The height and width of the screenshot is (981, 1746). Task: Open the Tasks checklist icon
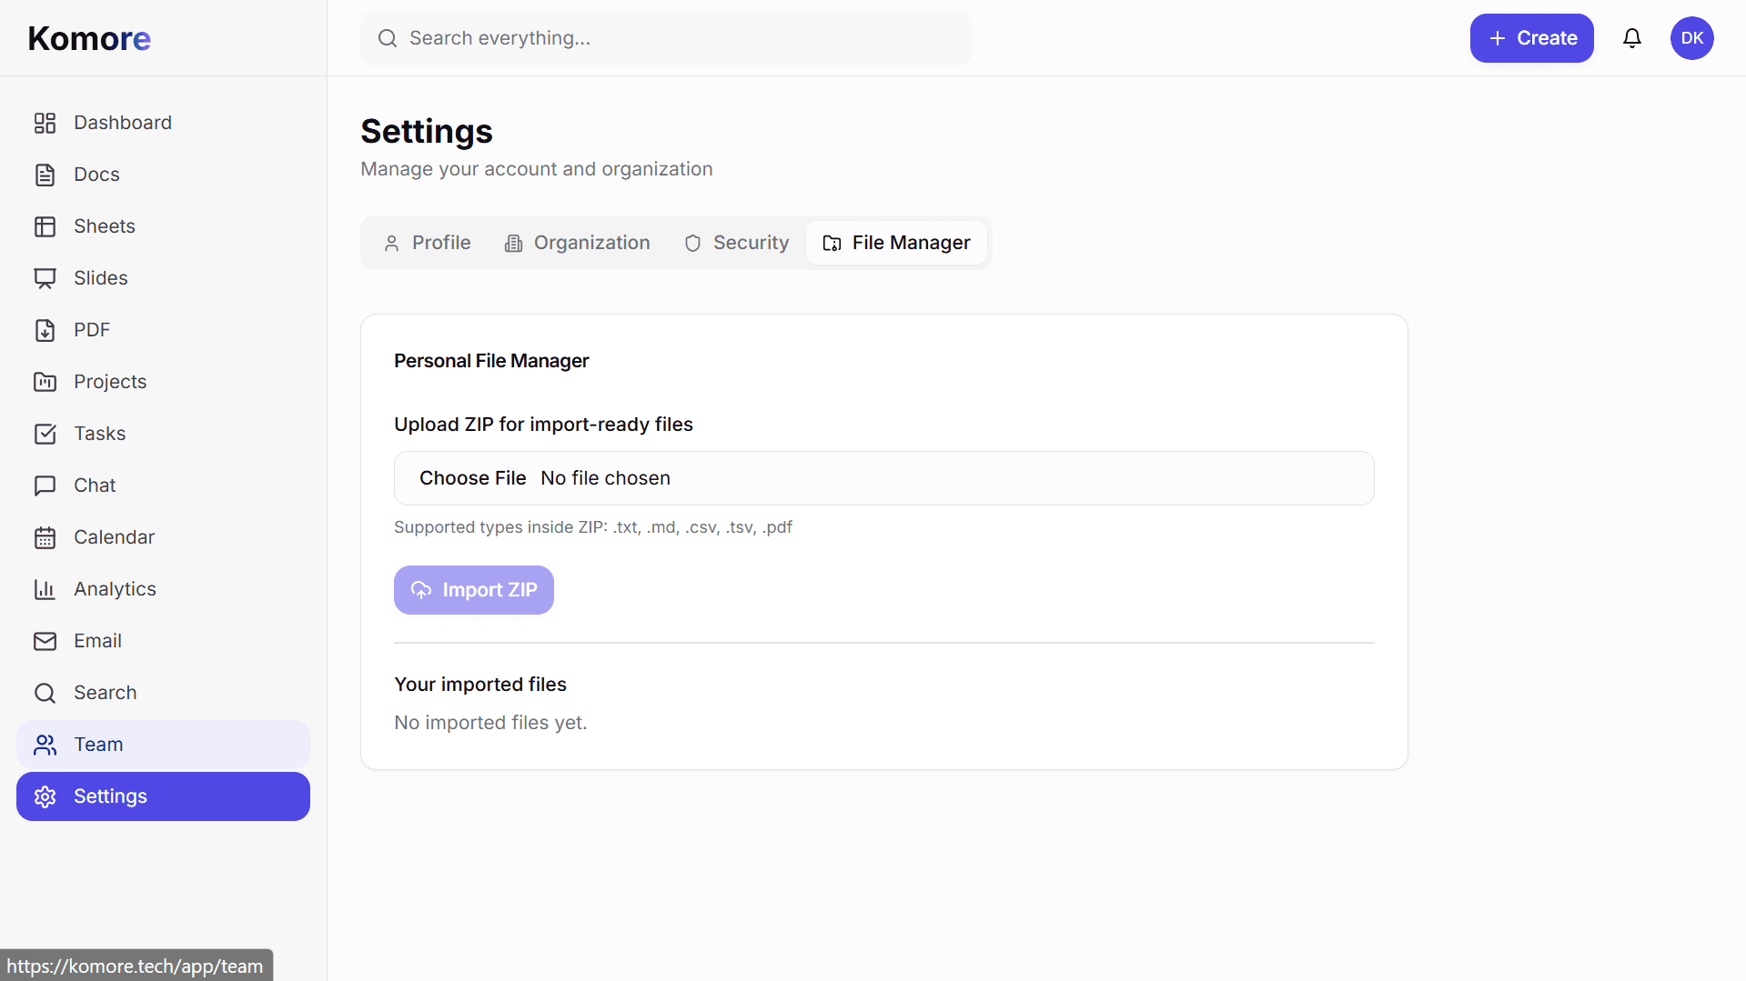point(45,433)
